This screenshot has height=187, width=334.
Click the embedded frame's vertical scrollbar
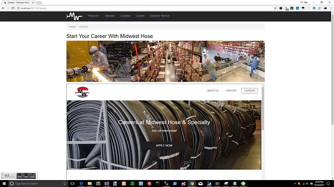pyautogui.click(x=263, y=108)
